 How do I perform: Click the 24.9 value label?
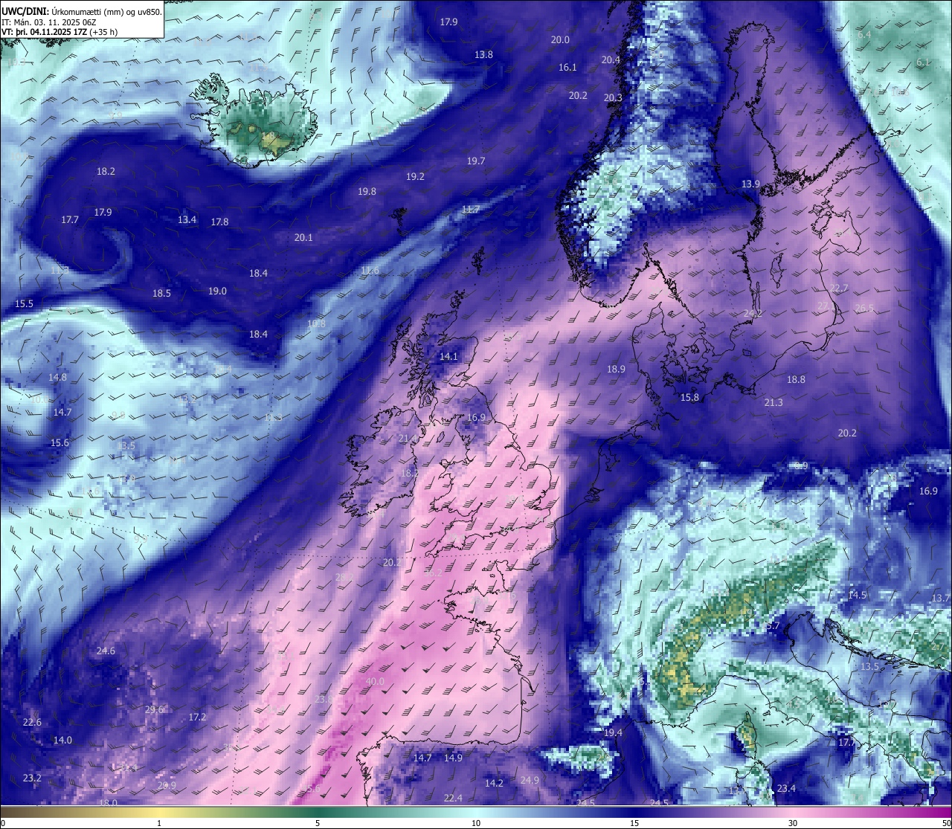tap(530, 781)
